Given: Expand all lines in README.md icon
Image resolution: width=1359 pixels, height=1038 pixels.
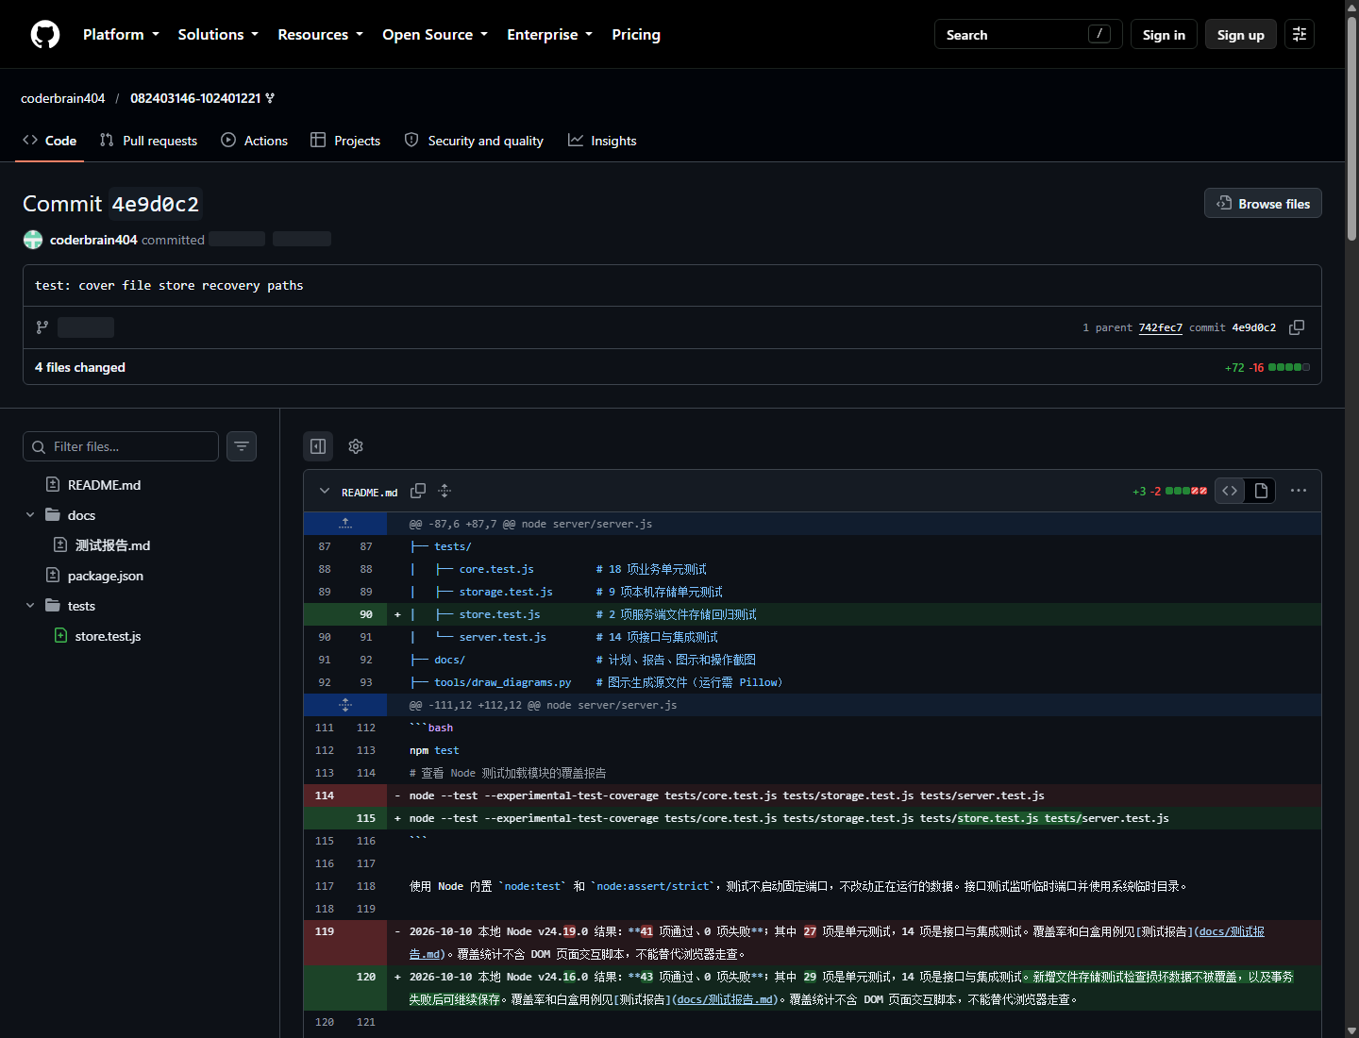Looking at the screenshot, I should pos(445,491).
